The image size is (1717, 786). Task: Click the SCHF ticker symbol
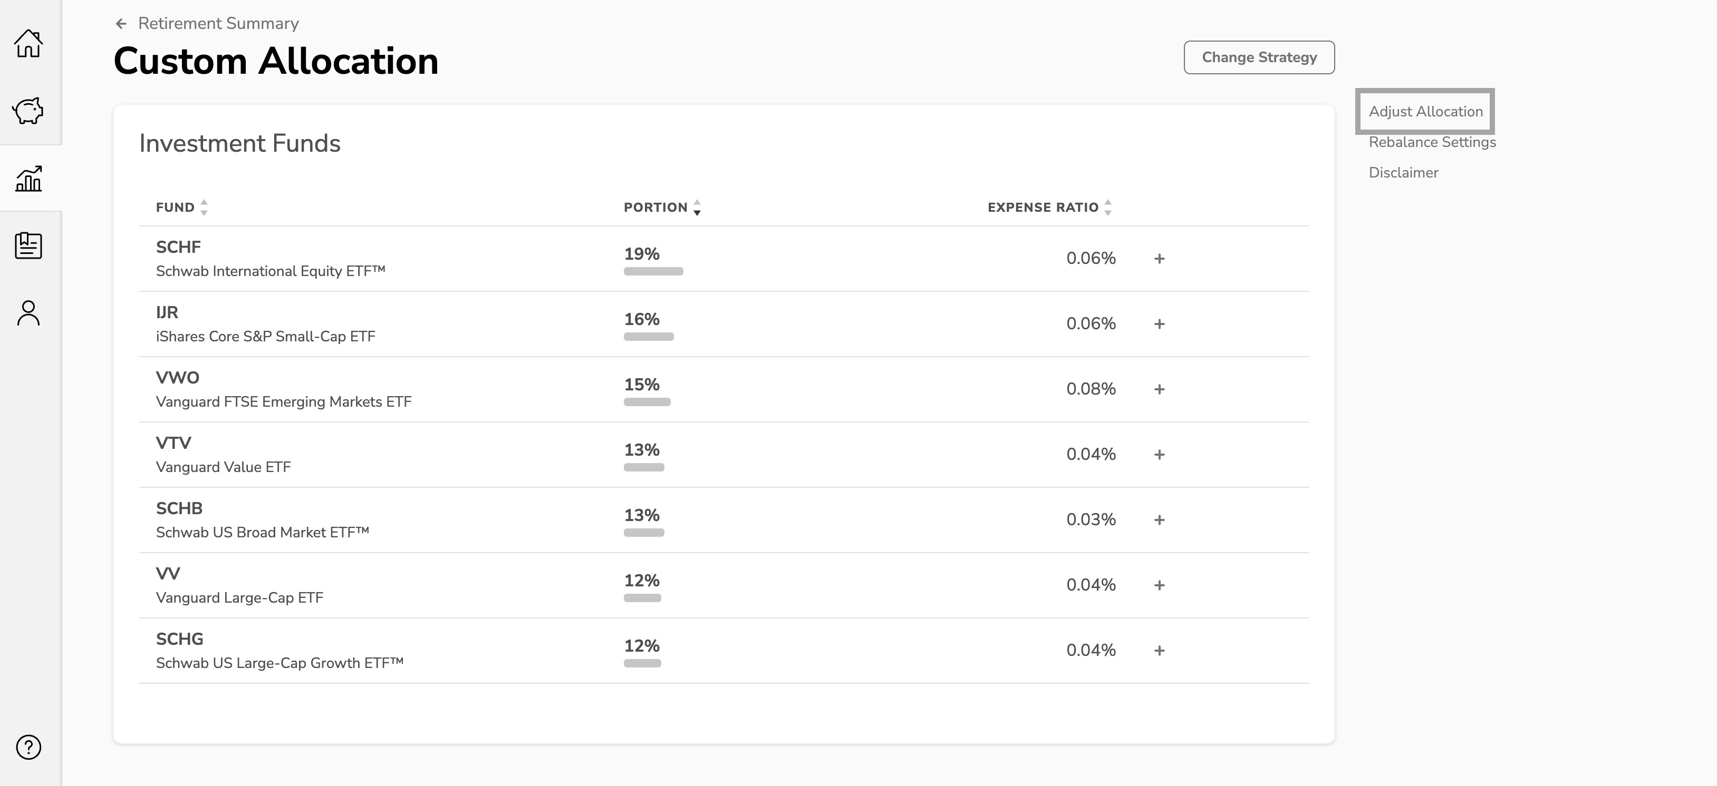pyautogui.click(x=178, y=247)
